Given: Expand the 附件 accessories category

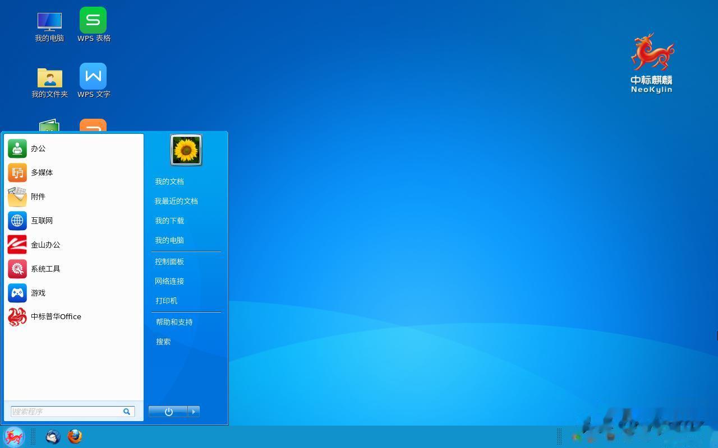Looking at the screenshot, I should (73, 197).
